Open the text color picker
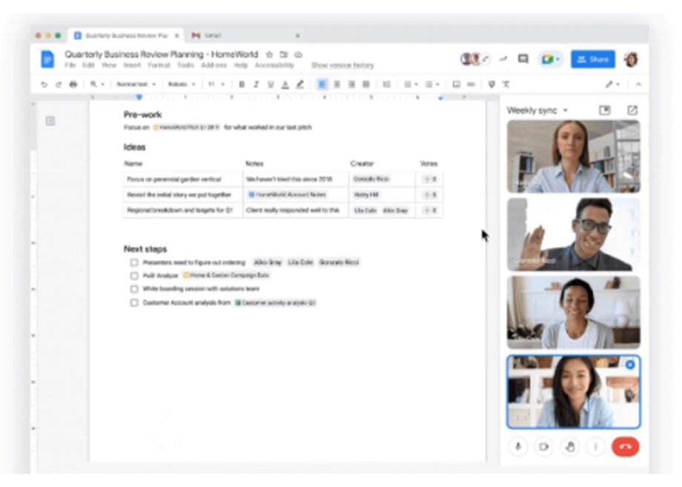682x487 pixels. (286, 84)
